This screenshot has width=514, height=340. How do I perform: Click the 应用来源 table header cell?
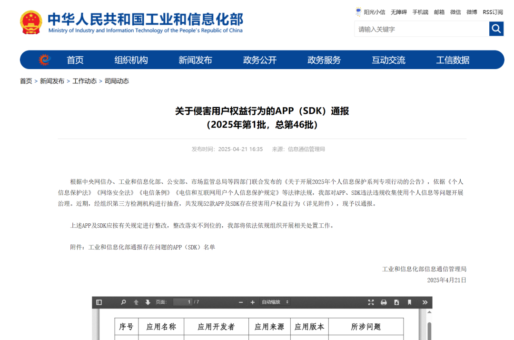coord(269,327)
